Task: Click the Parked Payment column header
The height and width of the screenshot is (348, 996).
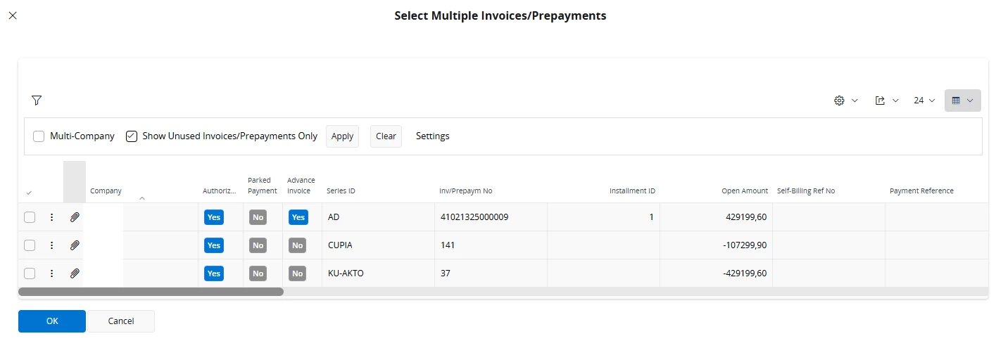Action: [x=263, y=186]
